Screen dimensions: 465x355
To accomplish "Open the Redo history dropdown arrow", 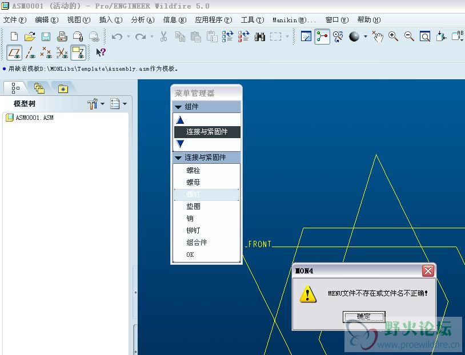I will (152, 37).
